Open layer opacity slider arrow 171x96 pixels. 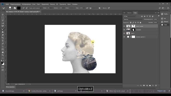pos(158,19)
